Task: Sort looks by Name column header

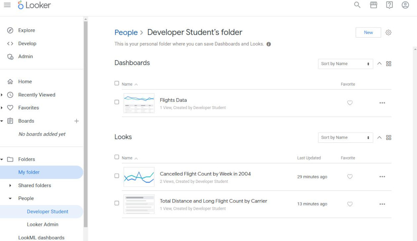Action: (129, 158)
